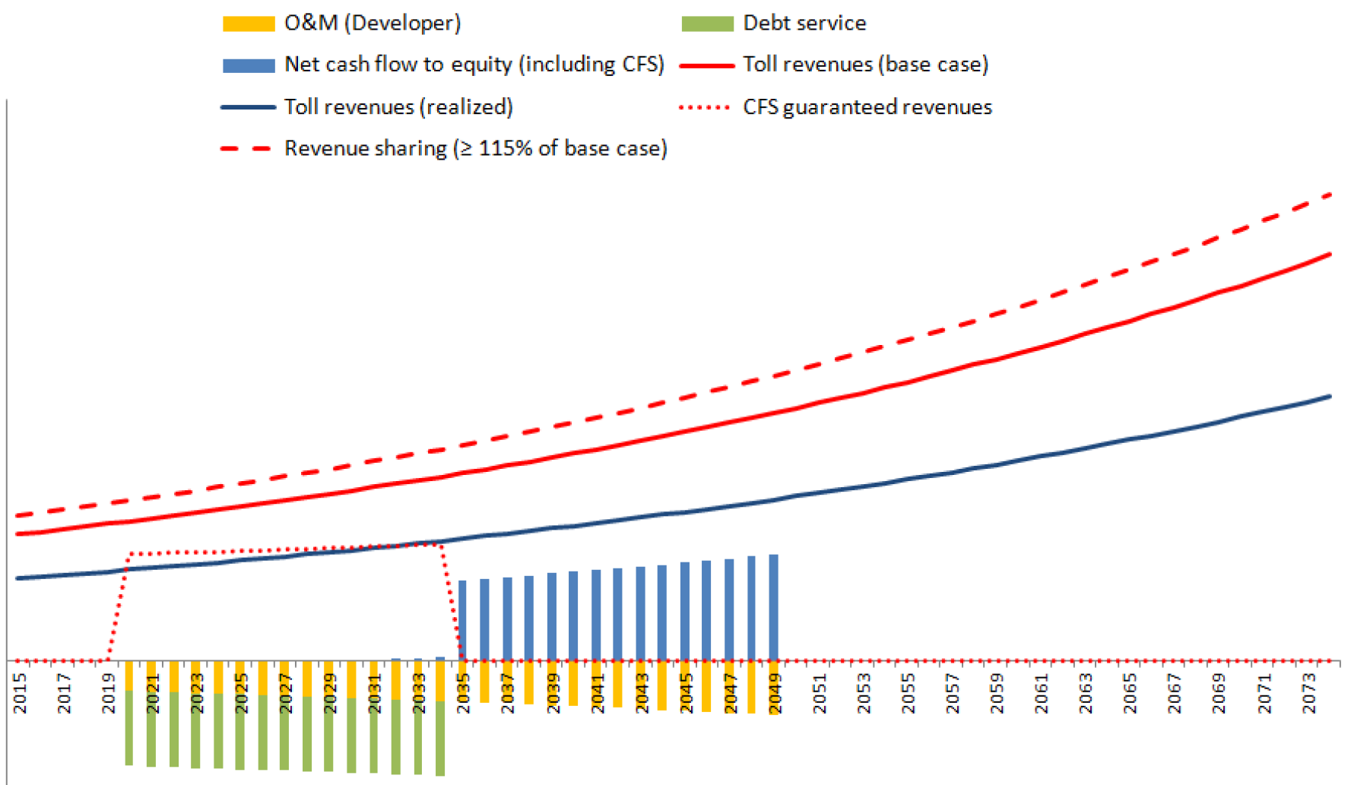Click 'Toll revenues (base case)' legend label
1351x785 pixels.
866,65
